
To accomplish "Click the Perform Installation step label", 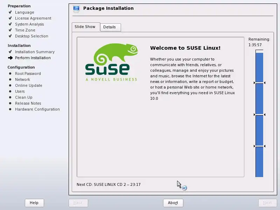I will click(33, 58).
